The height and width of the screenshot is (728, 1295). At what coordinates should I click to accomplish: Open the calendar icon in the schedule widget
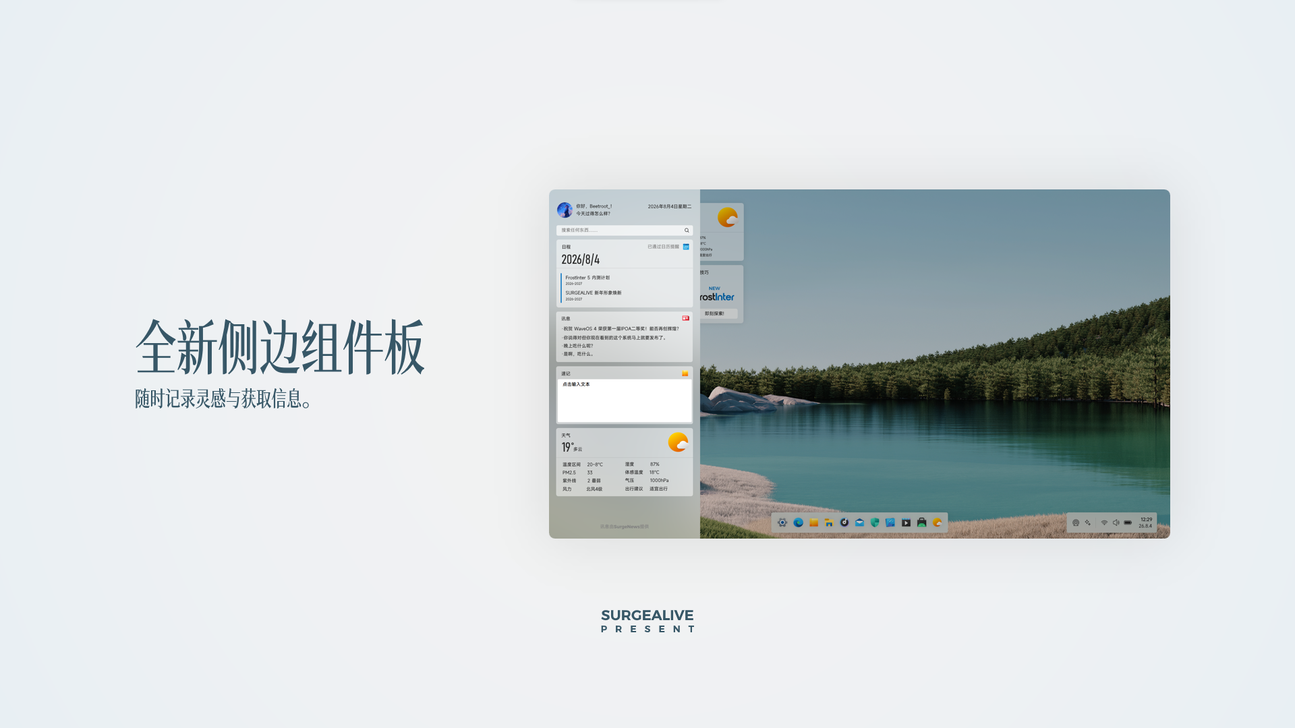[686, 247]
